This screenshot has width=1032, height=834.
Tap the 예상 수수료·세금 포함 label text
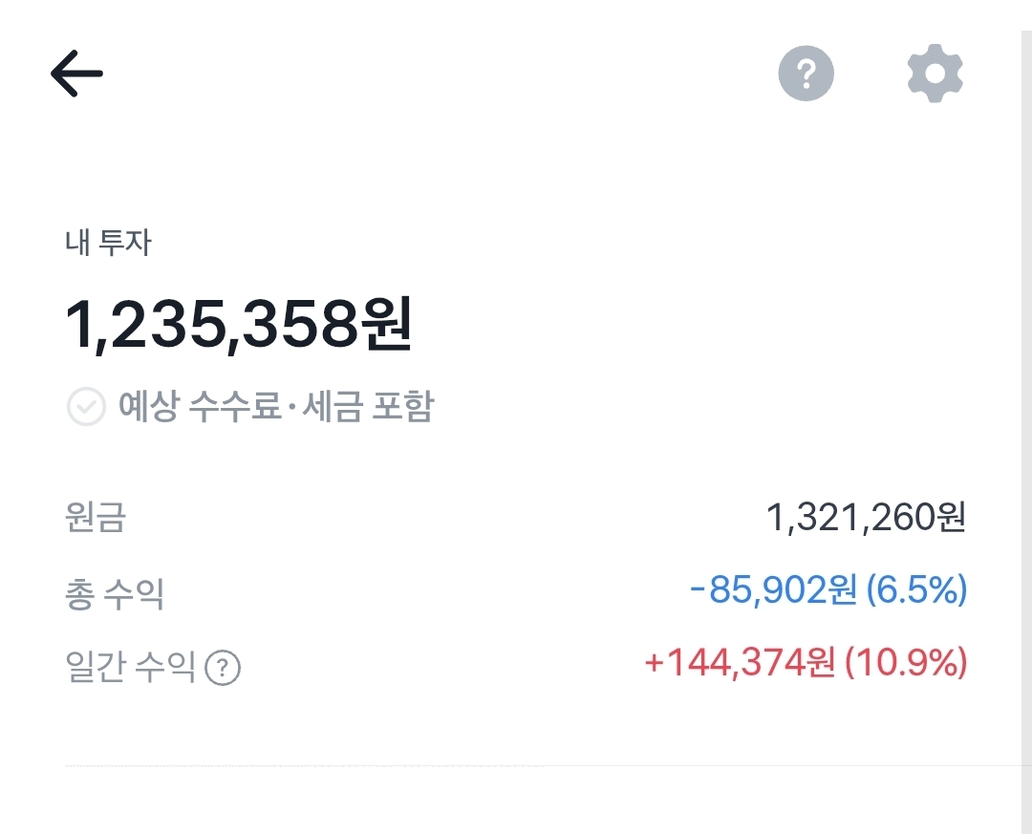tap(275, 408)
